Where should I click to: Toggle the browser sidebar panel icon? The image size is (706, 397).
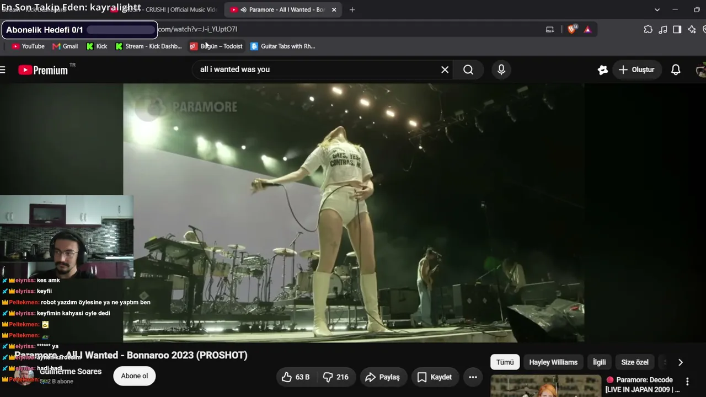(677, 29)
